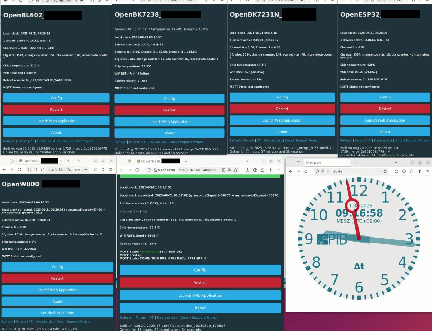Click the 09:16:58 time on the PTB clock
Screen dimensions: 432x331
tap(359, 213)
